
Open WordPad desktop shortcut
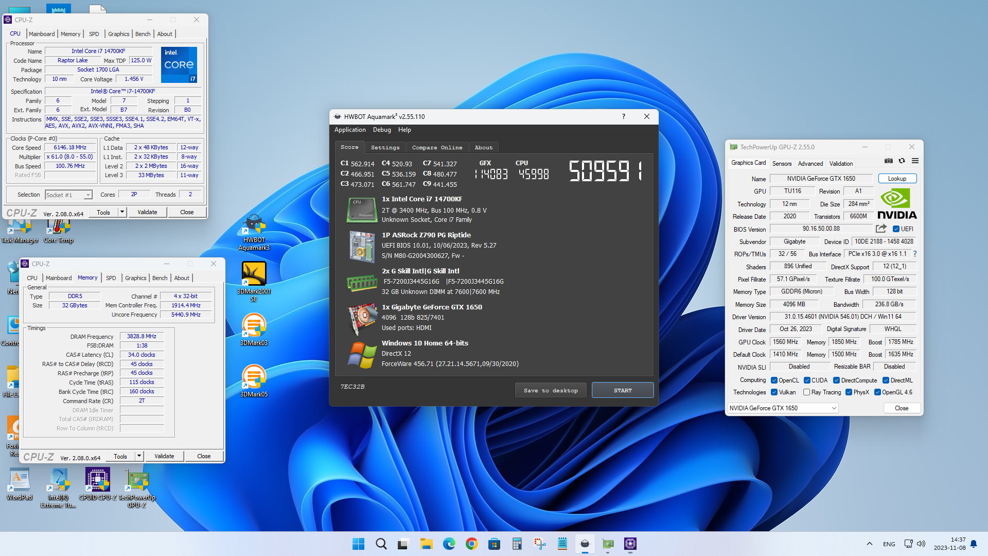(20, 484)
